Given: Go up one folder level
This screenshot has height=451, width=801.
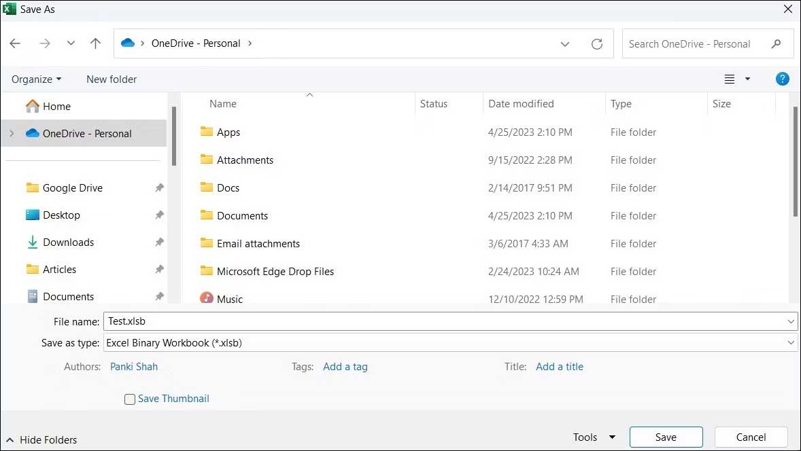Looking at the screenshot, I should tap(95, 43).
